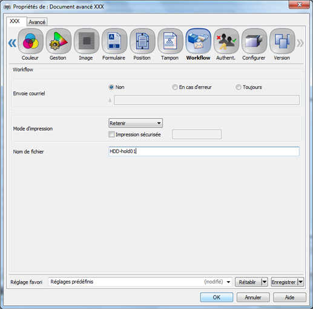Click the printer icon in title bar
313x309 pixels.
point(7,7)
